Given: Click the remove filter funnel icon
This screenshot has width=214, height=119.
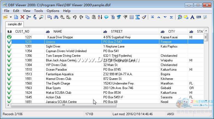Looking at the screenshot, I should tap(125, 17).
